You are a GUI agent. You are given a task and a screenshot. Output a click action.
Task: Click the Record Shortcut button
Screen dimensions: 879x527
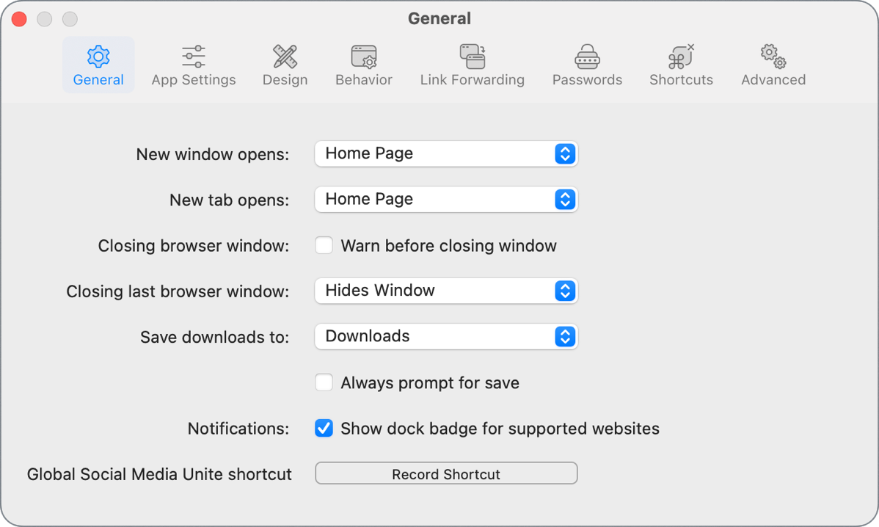(x=446, y=473)
